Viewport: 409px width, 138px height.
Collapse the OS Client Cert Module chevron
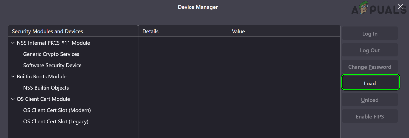pyautogui.click(x=13, y=99)
